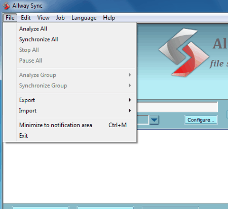Viewport: 228px width, 209px height.
Task: Open the Language menu
Action: click(84, 18)
